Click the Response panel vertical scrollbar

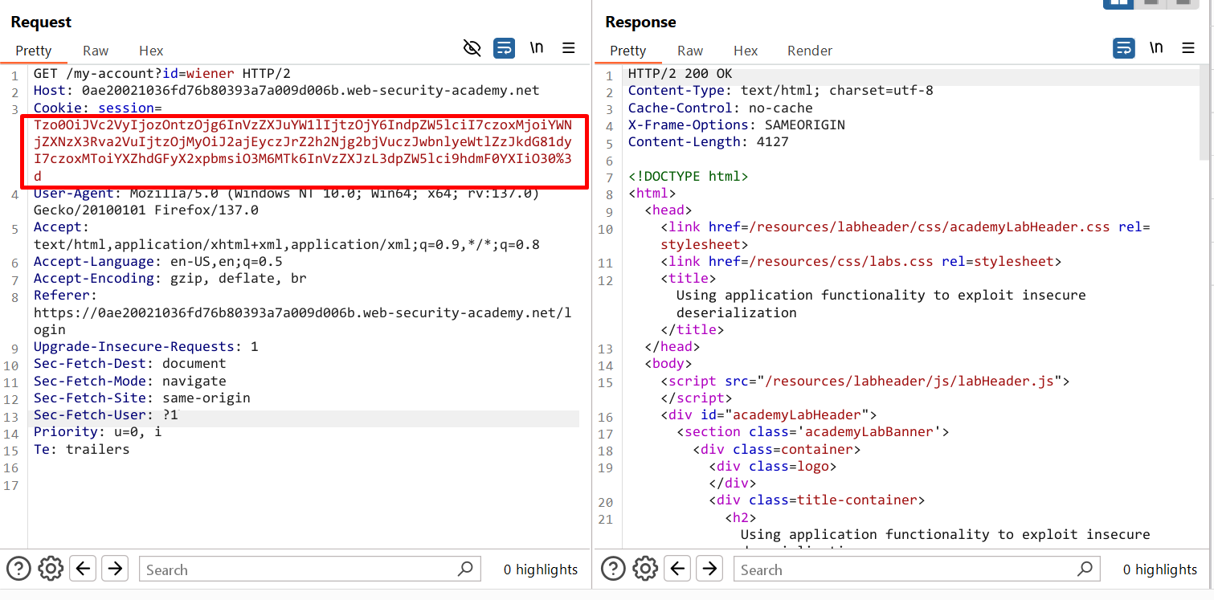click(x=1204, y=112)
